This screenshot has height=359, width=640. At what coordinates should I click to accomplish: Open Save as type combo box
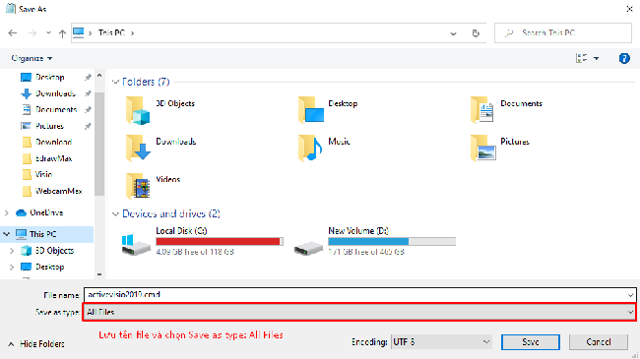(x=359, y=312)
